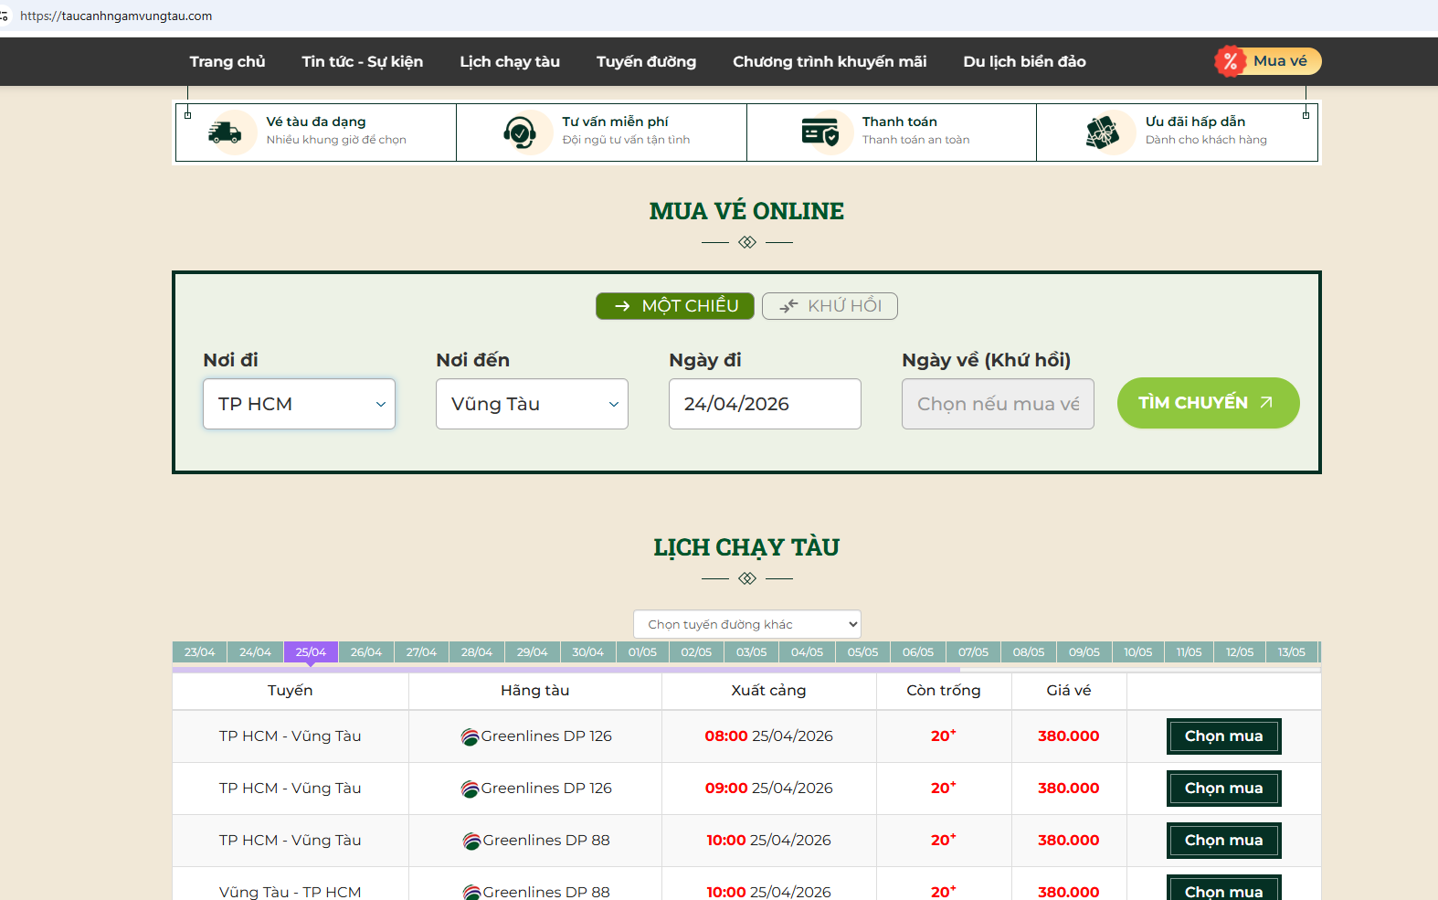Select the 27/04 date tab
The width and height of the screenshot is (1438, 900).
point(421,651)
